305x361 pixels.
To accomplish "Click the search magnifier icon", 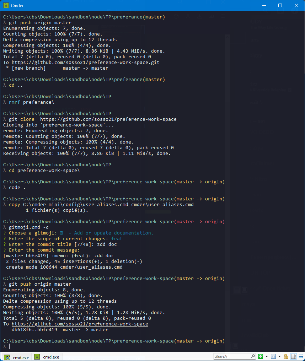I will [x=253, y=356].
